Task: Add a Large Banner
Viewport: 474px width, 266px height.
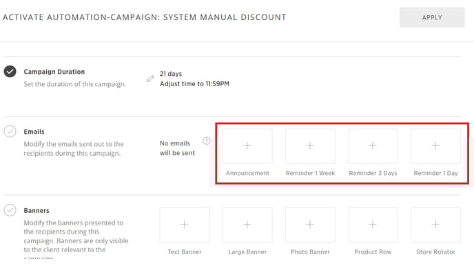Action: [x=247, y=225]
